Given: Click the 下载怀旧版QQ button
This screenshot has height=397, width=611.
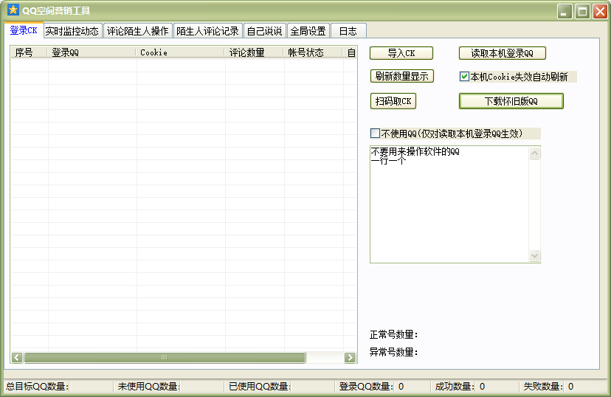Looking at the screenshot, I should pos(511,101).
